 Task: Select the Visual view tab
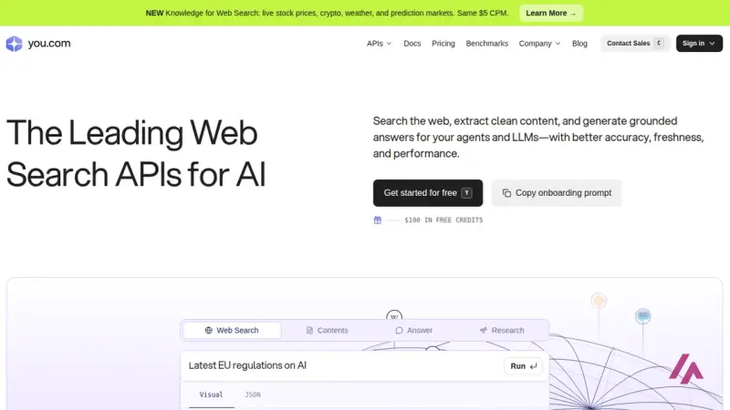coord(212,395)
